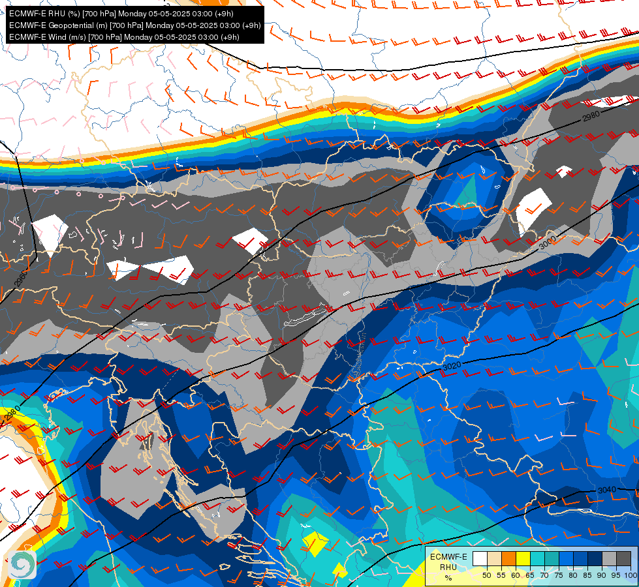Select the RHU (%) 700 hPa title line
The image size is (639, 587).
(x=121, y=14)
